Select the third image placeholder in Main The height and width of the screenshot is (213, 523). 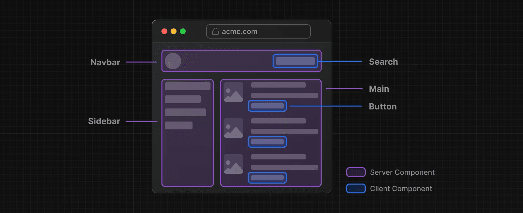(x=233, y=164)
